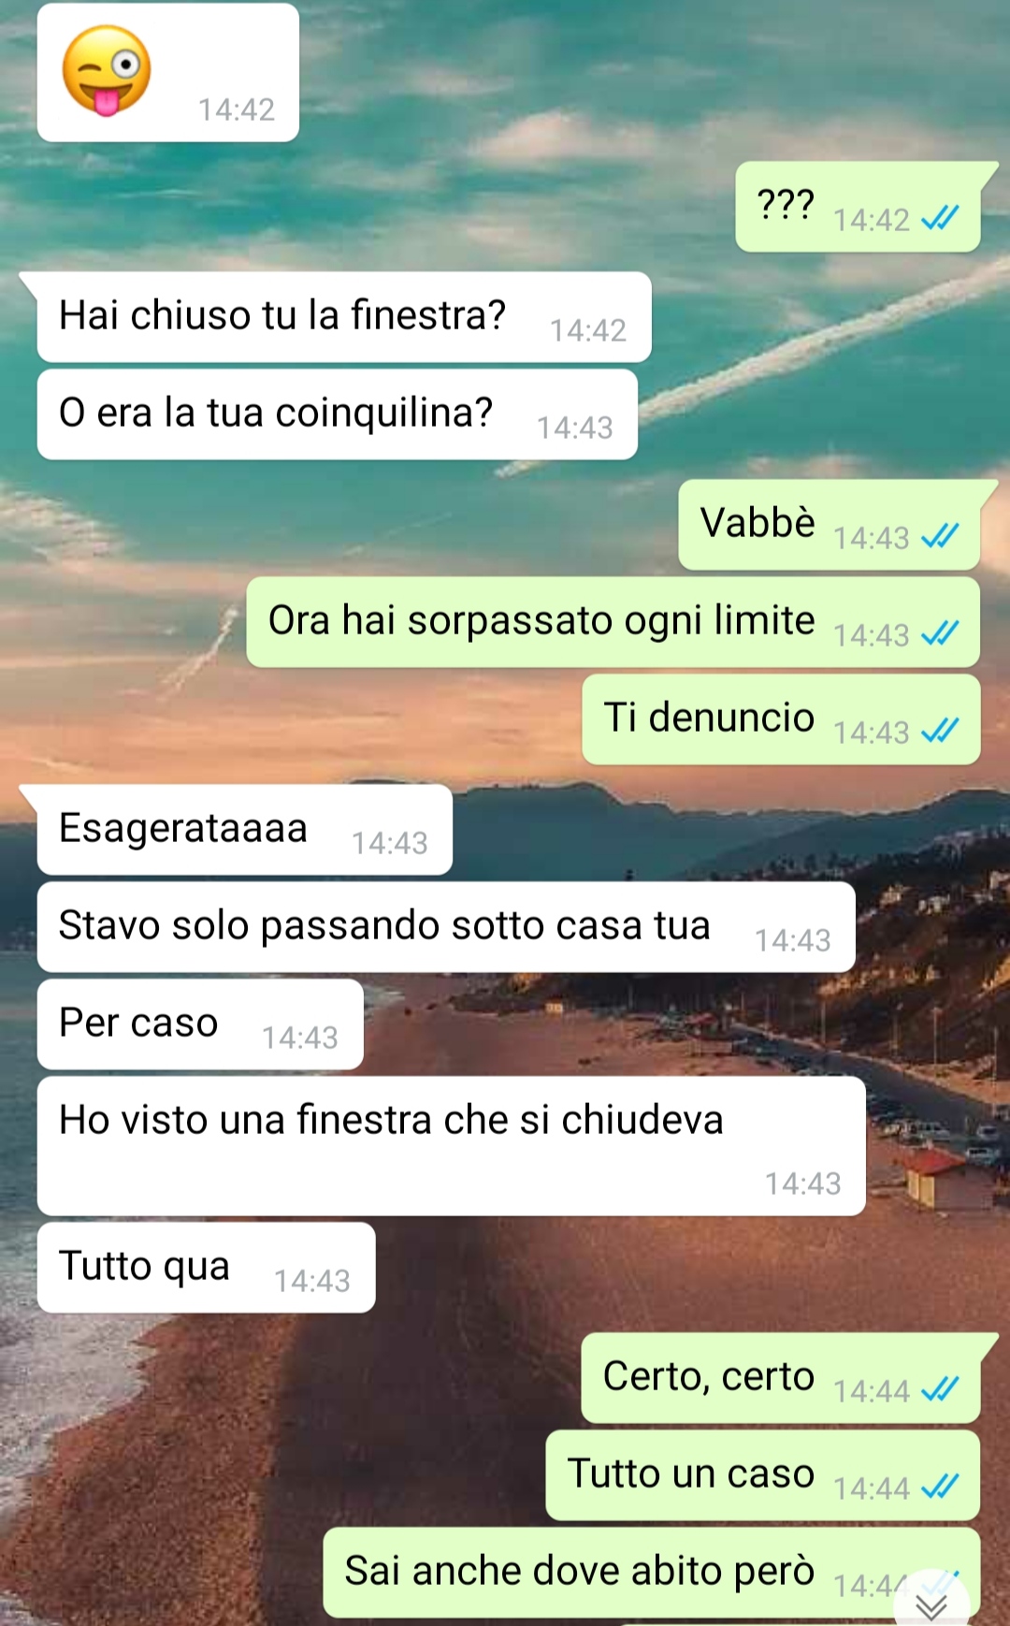Tap read receipt ticks on '???' message
The image size is (1010, 1626).
pyautogui.click(x=940, y=219)
